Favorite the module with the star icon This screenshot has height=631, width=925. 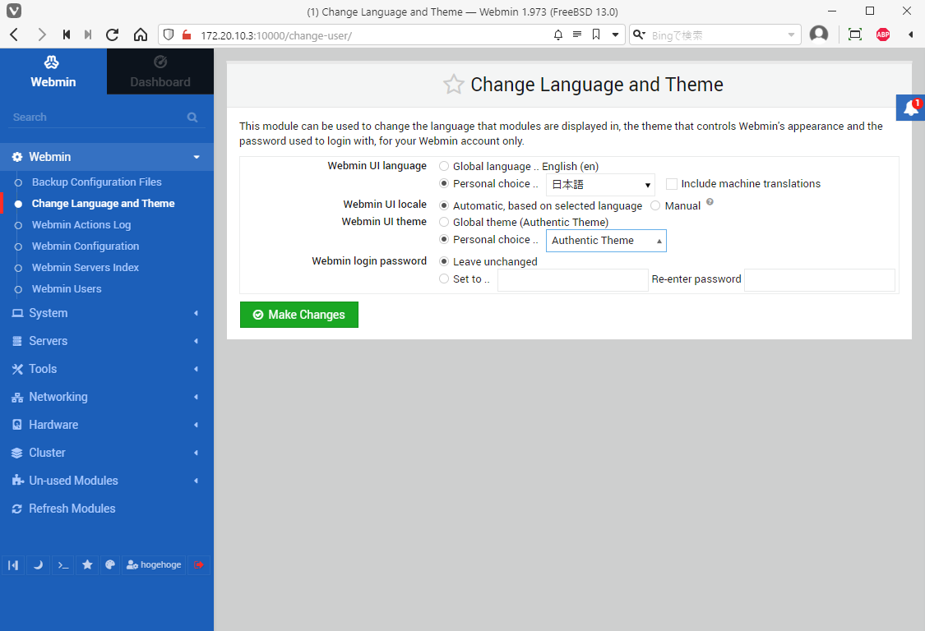[454, 85]
